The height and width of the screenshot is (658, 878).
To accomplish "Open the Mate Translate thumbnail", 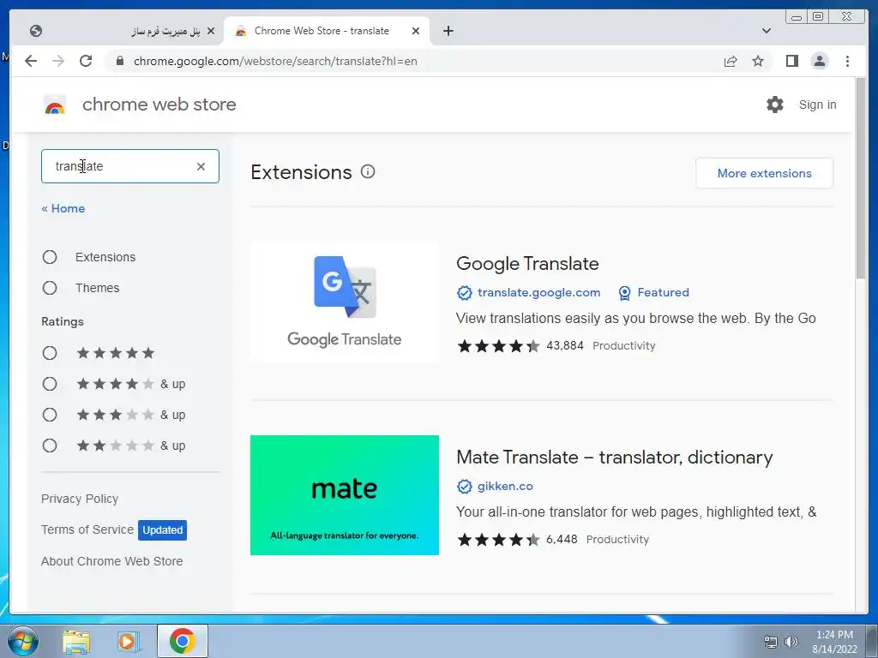I will click(x=345, y=495).
